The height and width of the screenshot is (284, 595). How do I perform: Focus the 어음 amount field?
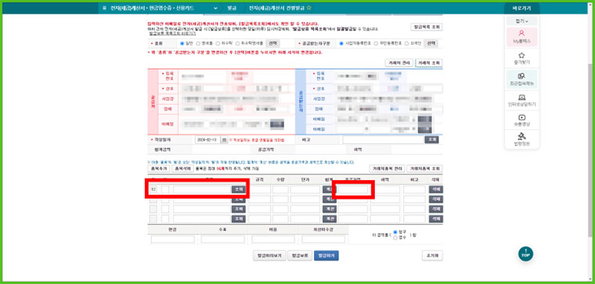pyautogui.click(x=272, y=239)
